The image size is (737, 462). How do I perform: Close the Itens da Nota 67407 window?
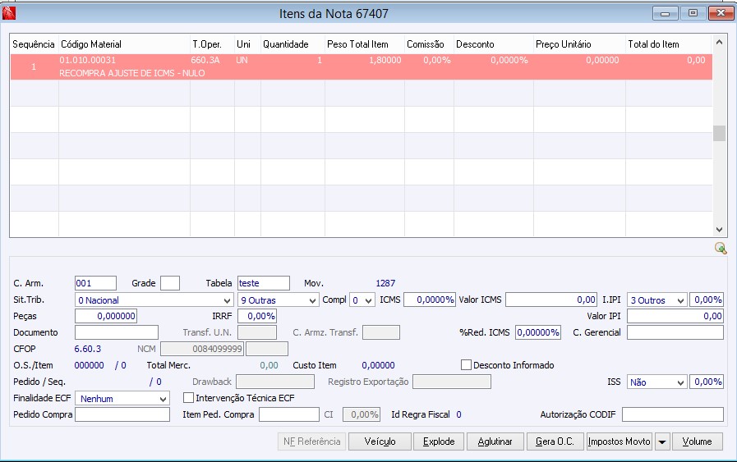[721, 13]
